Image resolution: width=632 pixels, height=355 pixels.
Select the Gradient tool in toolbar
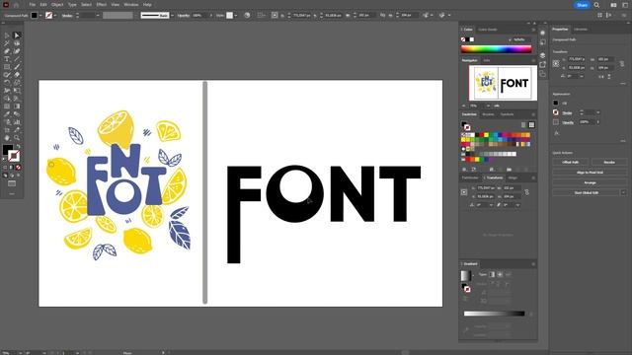point(17,106)
